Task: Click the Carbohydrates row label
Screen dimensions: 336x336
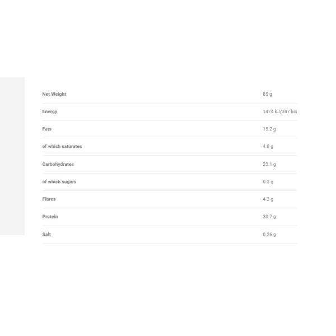Action: pos(58,164)
